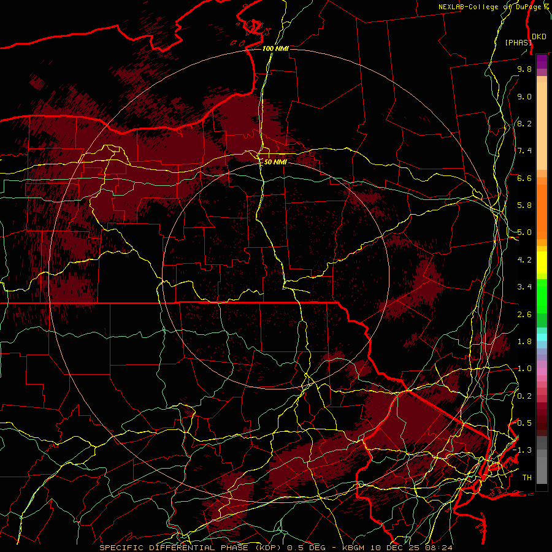Image resolution: width=552 pixels, height=552 pixels.
Task: Pick the bright green swatch on the color bar
Action: tap(542, 296)
